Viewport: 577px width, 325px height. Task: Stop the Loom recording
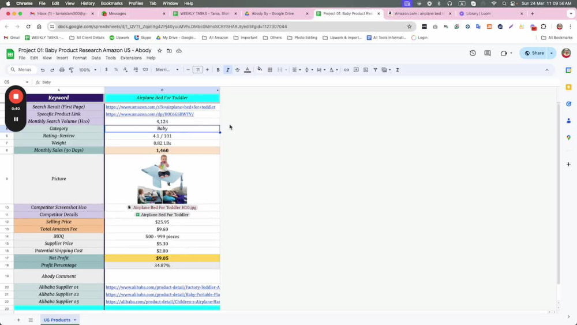pos(16,96)
